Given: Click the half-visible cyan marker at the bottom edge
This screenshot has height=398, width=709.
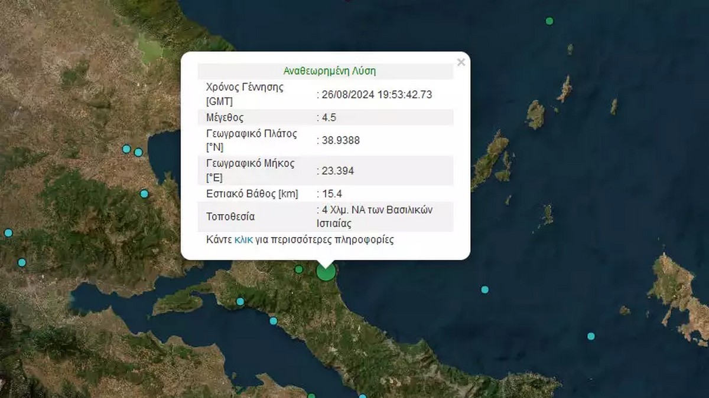Looking at the screenshot, I should (363, 396).
